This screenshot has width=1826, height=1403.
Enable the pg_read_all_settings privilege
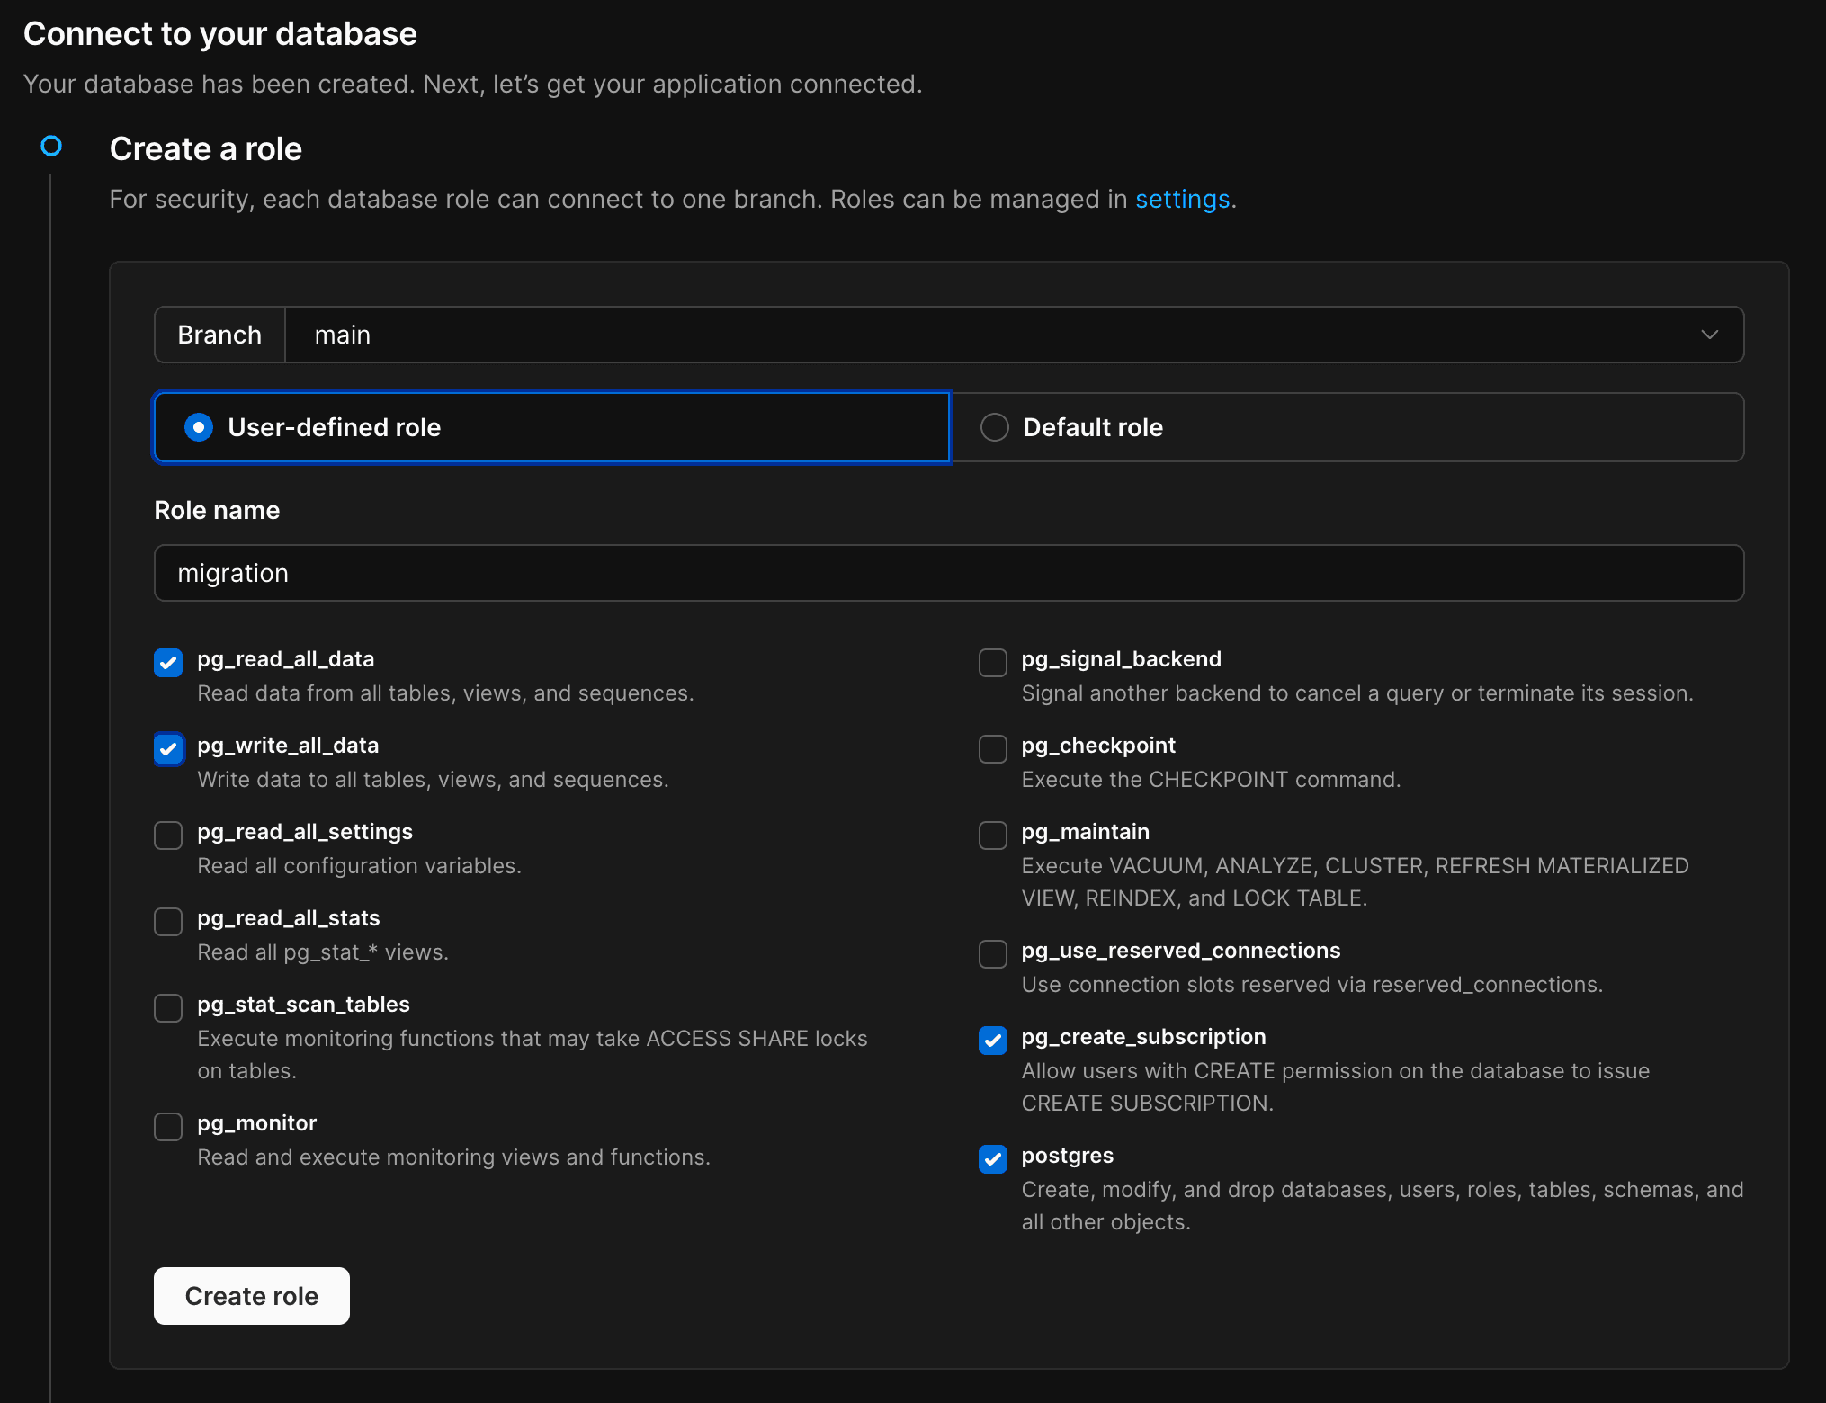168,836
